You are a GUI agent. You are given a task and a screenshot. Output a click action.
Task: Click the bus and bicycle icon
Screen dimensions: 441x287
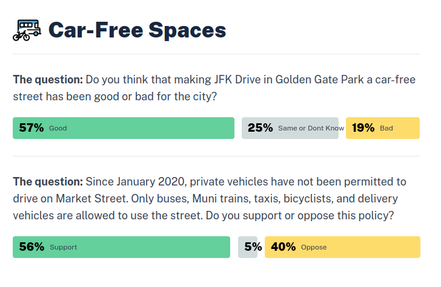[x=27, y=30]
